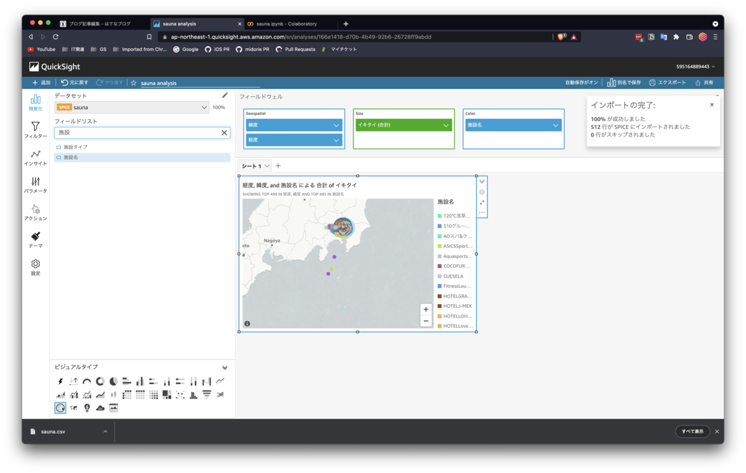
Task: Open the テーマ brush icon
Action: pos(35,240)
